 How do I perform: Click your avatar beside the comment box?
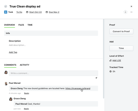pyautogui.click(x=6, y=72)
